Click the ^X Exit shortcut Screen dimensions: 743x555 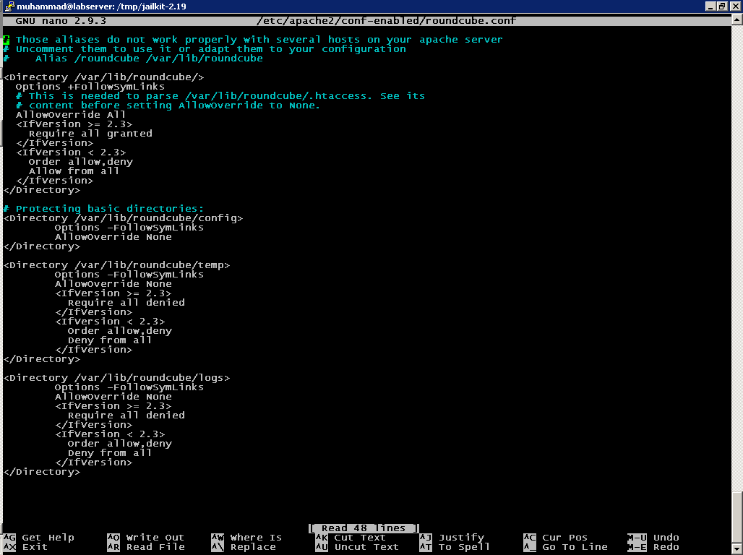25,547
